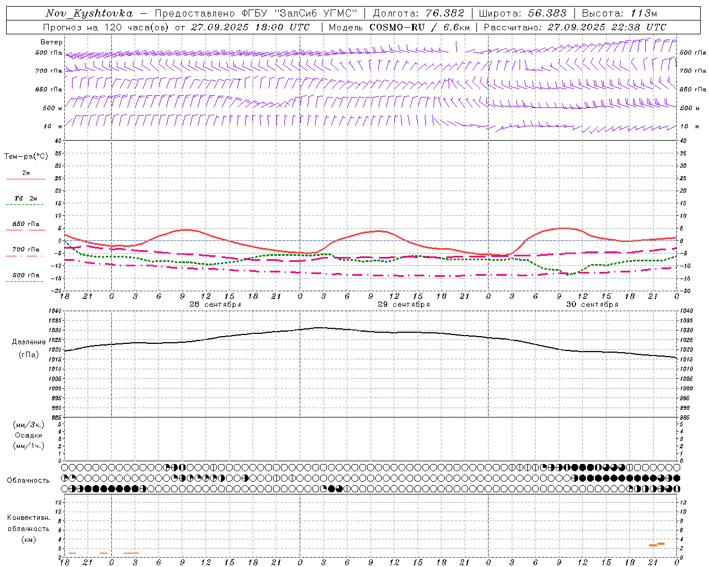Select the "(мм/1ч.)" precipitation unit

29,446
